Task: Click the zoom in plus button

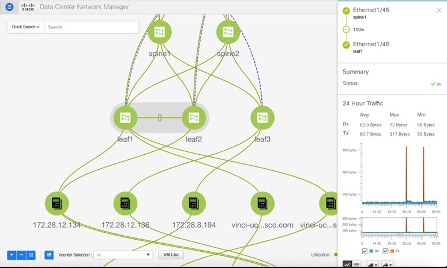Action: pyautogui.click(x=12, y=255)
